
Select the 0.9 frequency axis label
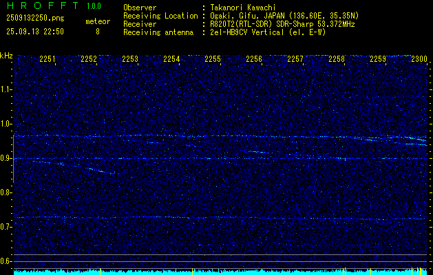6,158
